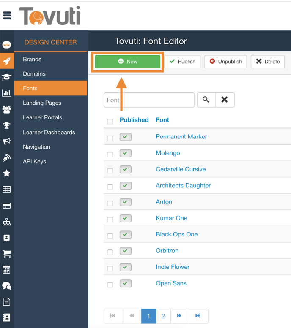Viewport: 291px width, 328px height.
Task: Check the Black Ops One row checkbox
Action: pyautogui.click(x=110, y=236)
